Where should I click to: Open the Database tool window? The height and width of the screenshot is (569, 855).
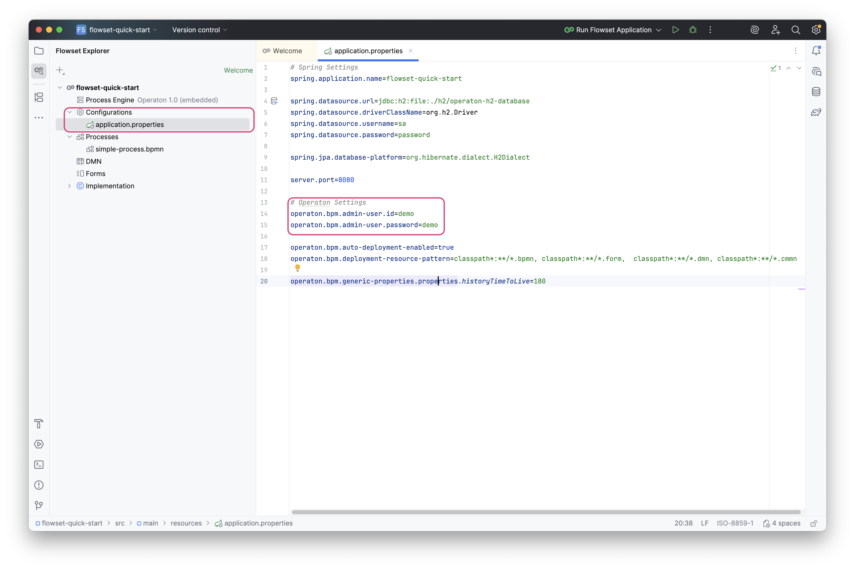click(816, 91)
